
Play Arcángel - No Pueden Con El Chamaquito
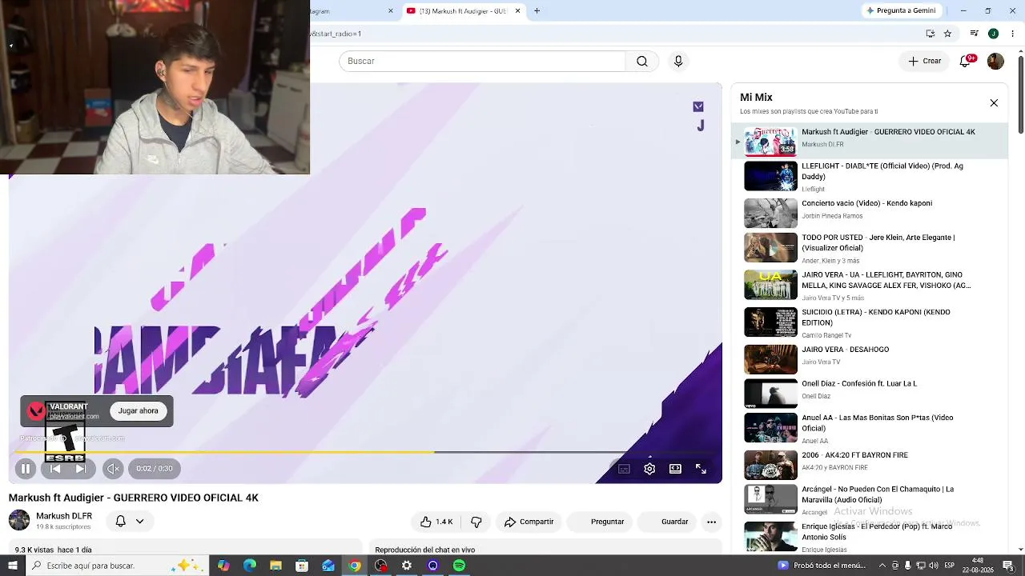click(869, 499)
